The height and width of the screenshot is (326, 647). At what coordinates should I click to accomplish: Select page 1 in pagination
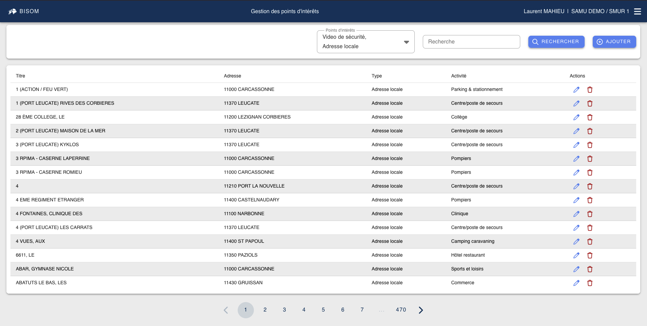245,310
